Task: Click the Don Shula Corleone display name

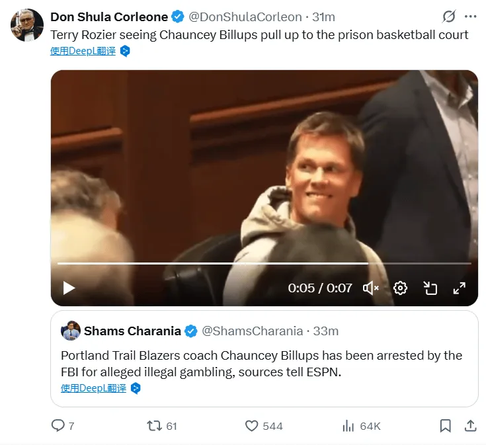Action: [109, 17]
